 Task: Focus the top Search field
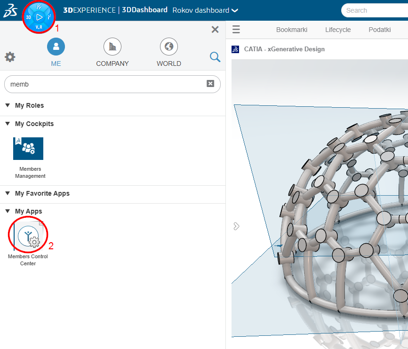tap(375, 10)
